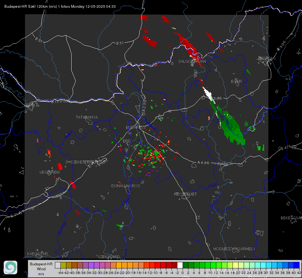Click the SALGOTARJAN city label

pyautogui.click(x=192, y=61)
